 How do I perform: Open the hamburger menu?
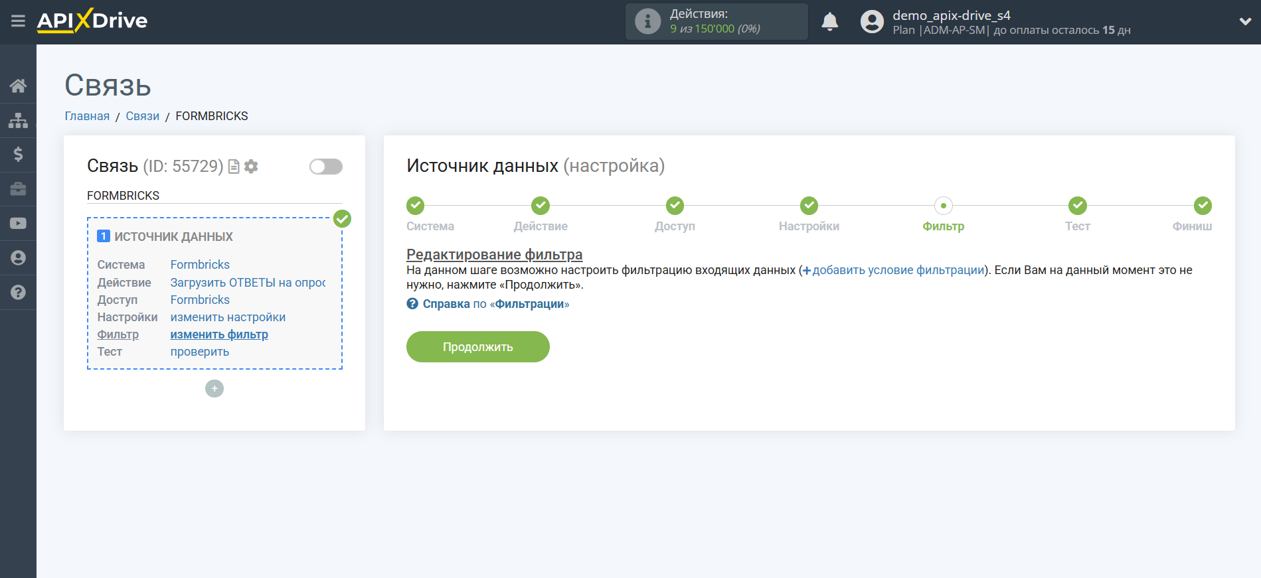pyautogui.click(x=18, y=21)
